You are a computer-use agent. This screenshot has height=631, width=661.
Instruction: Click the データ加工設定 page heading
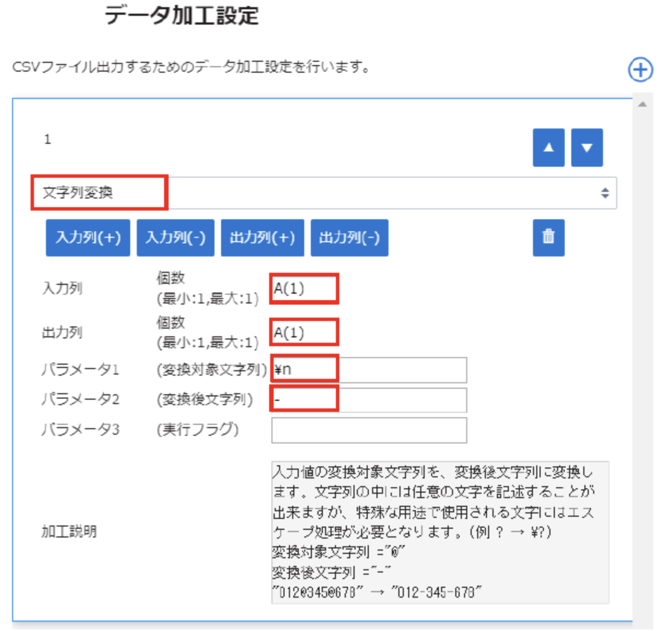(x=181, y=15)
